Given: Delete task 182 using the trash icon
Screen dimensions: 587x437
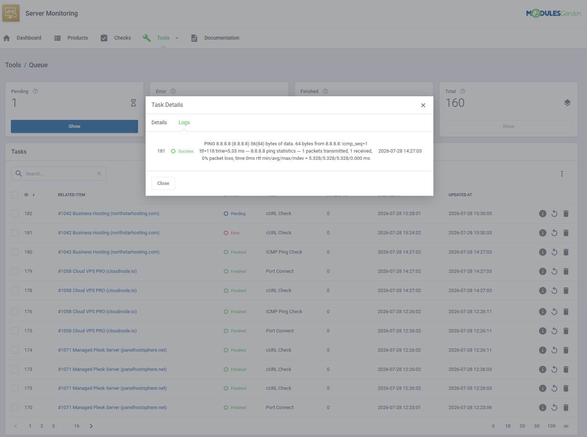Looking at the screenshot, I should click(566, 214).
